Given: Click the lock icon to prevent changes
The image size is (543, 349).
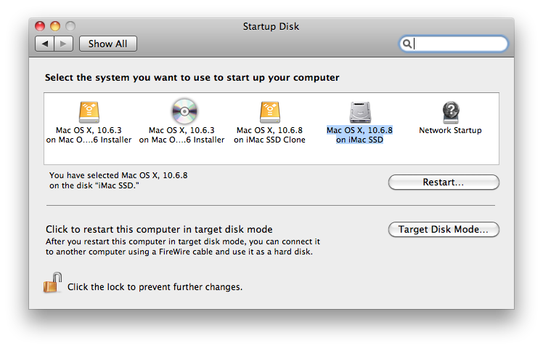Looking at the screenshot, I should (53, 283).
